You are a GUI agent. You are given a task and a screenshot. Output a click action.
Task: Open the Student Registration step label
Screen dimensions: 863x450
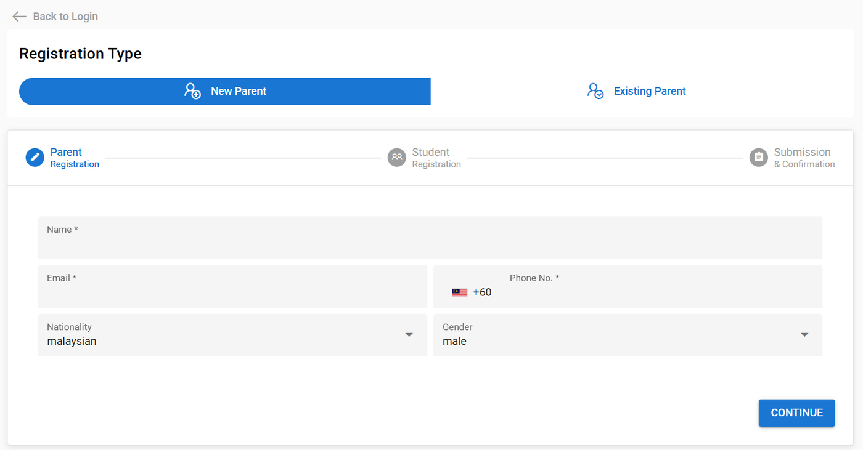click(436, 158)
